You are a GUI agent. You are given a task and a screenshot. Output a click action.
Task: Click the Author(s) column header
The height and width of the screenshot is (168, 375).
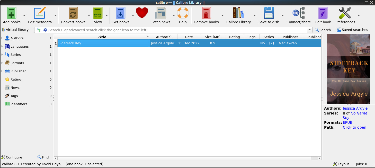(x=164, y=37)
